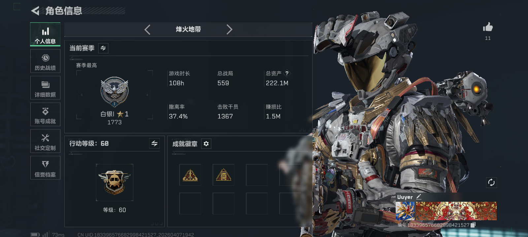This screenshot has width=528, height=237.
Task: Go to 社交定制 section
Action: coord(45,141)
